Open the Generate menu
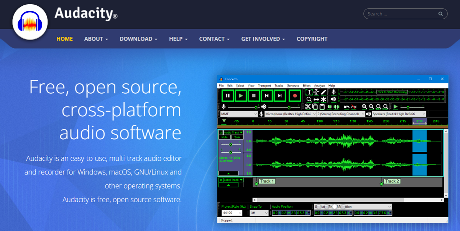This screenshot has height=231, width=460. 293,86
